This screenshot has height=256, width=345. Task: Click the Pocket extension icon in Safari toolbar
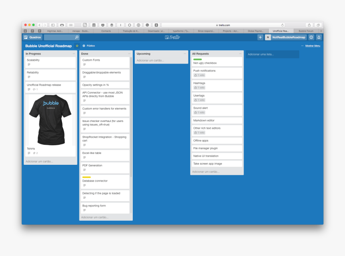pyautogui.click(x=103, y=25)
